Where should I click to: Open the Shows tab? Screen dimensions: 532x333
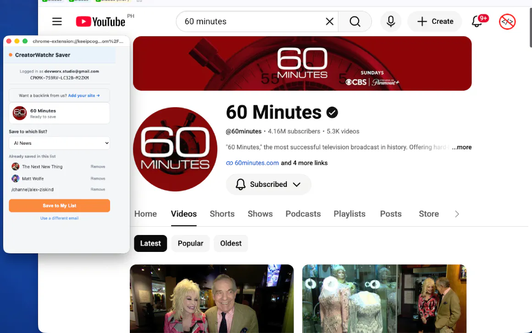(260, 214)
